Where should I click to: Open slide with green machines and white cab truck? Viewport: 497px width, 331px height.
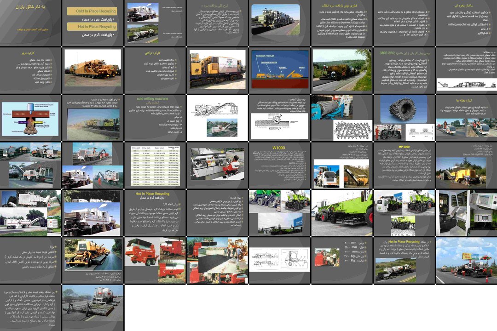pyautogui.click(x=404, y=213)
